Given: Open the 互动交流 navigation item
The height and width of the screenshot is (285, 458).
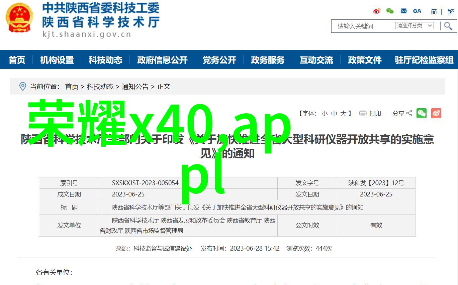Looking at the screenshot, I should [x=316, y=60].
